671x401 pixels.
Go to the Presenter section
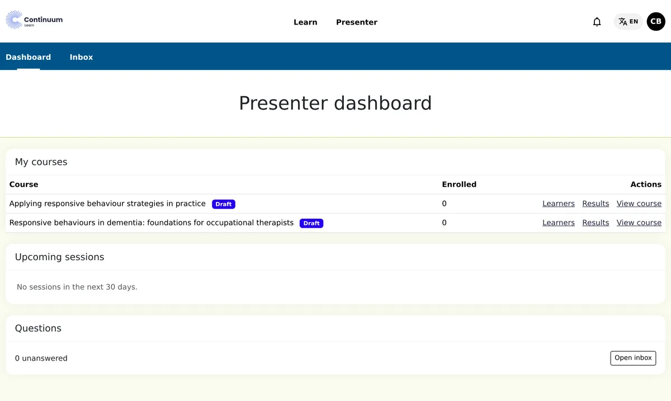click(357, 22)
